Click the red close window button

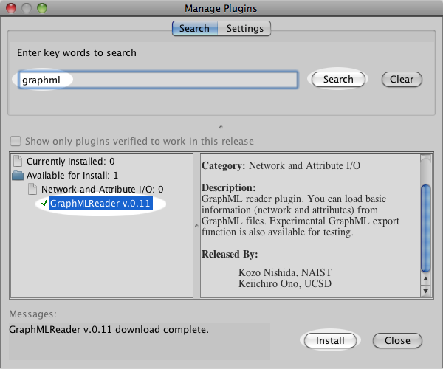[11, 8]
